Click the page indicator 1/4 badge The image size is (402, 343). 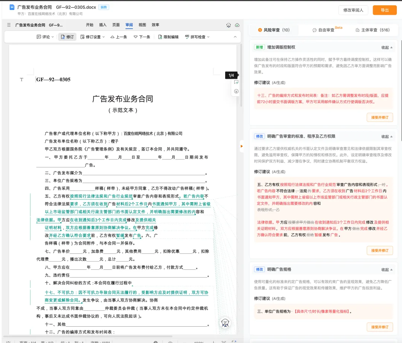(x=231, y=75)
